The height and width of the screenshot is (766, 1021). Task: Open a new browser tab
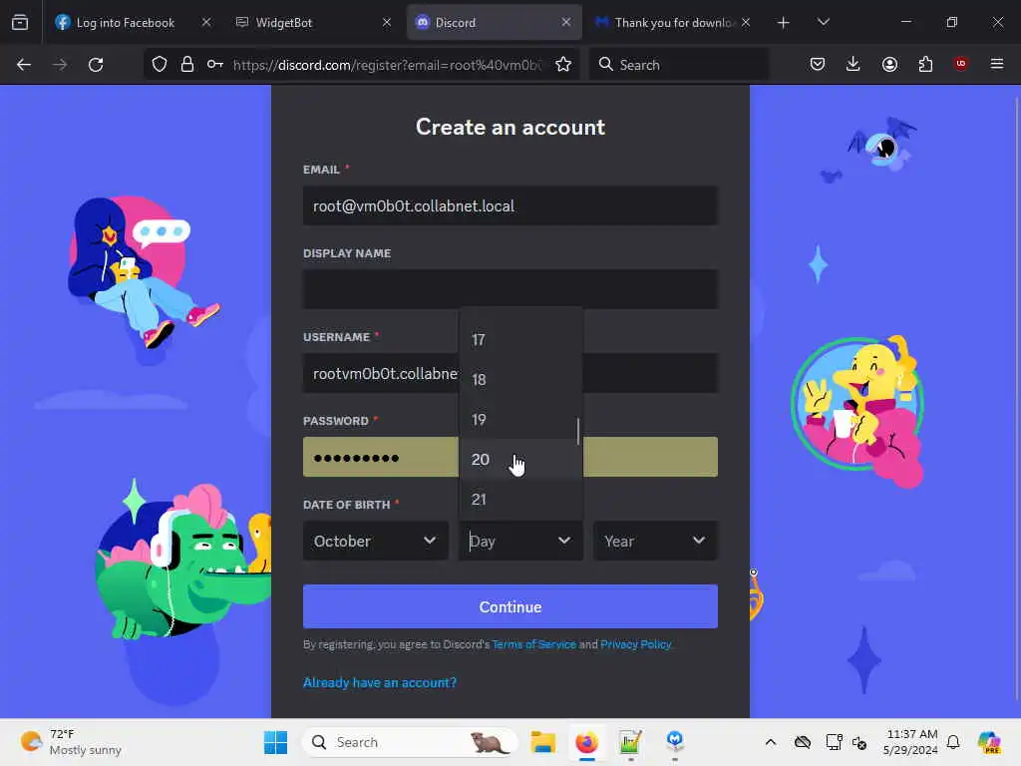click(x=784, y=23)
